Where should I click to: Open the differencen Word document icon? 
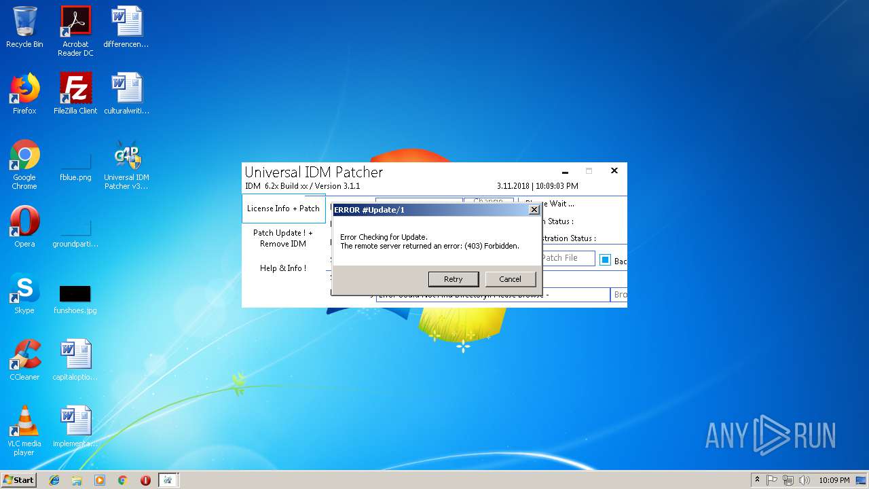coord(126,28)
